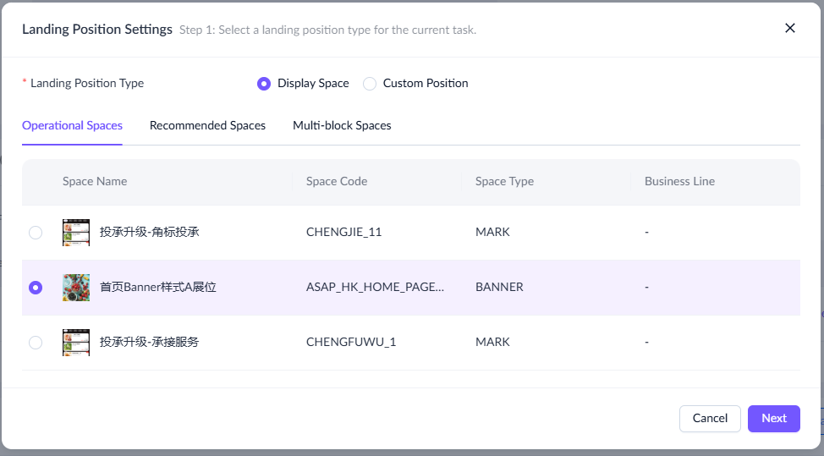Click thumbnail image of 投承升级-角标投承
824x456 pixels.
click(x=76, y=232)
